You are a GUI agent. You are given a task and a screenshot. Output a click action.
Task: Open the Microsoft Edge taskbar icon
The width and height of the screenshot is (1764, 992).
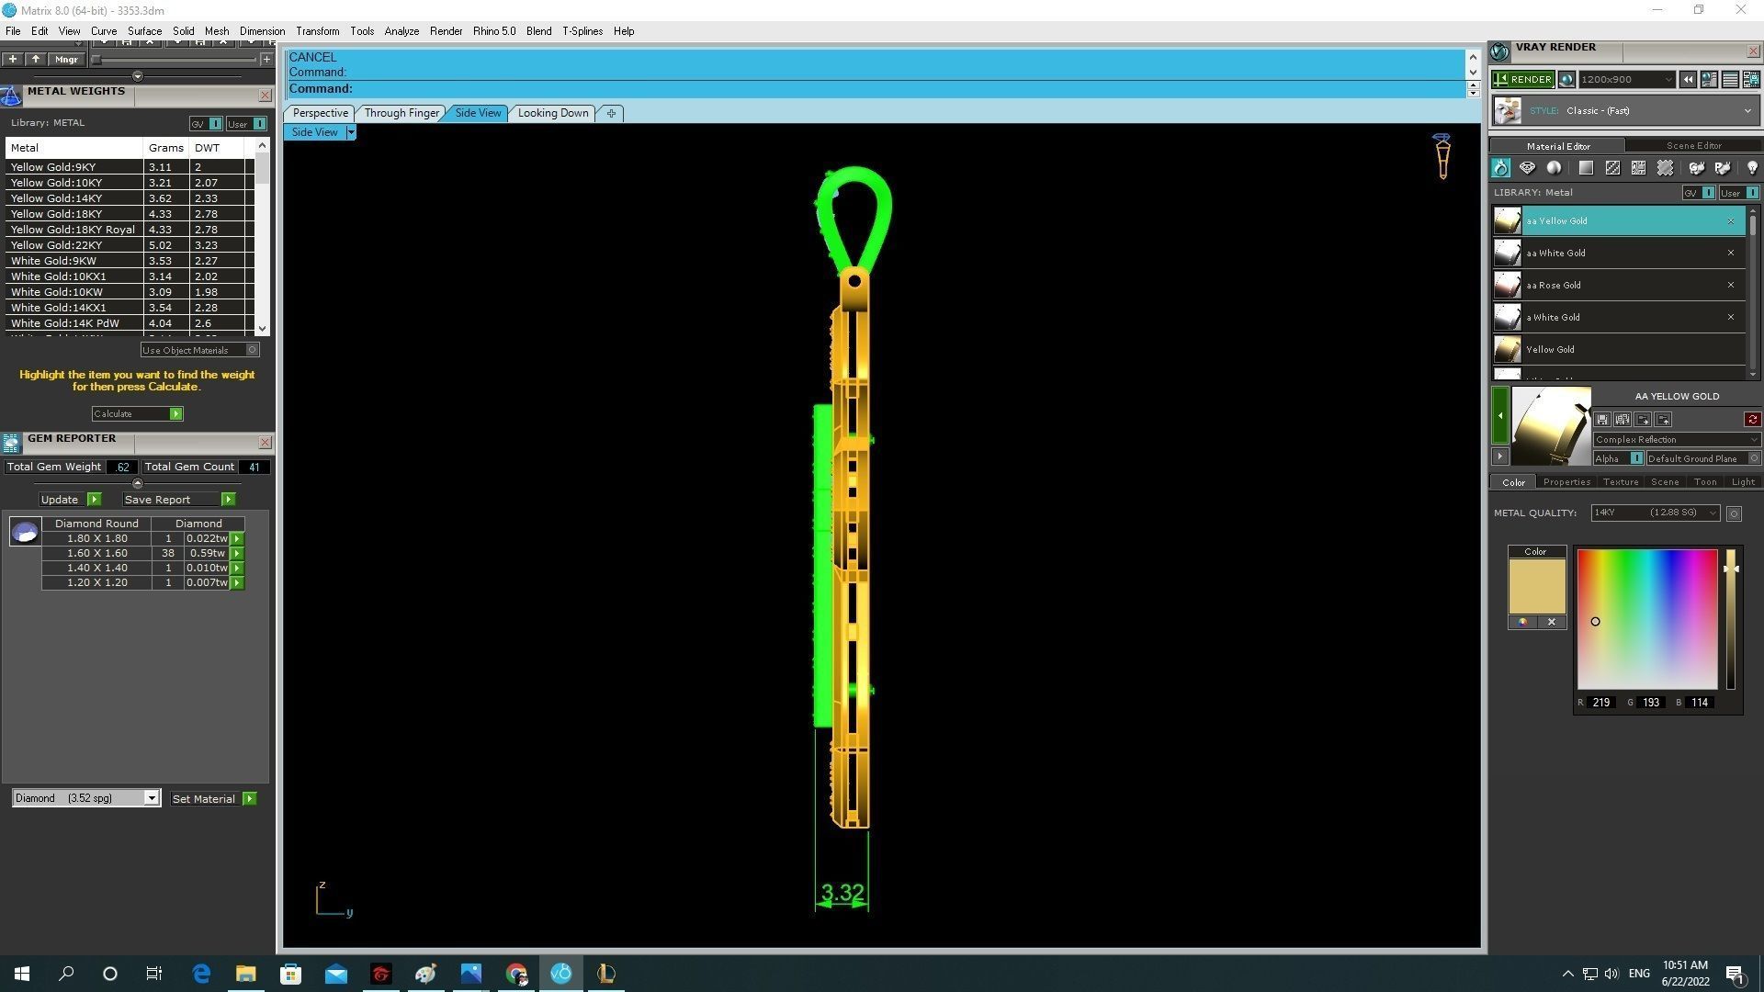[201, 974]
